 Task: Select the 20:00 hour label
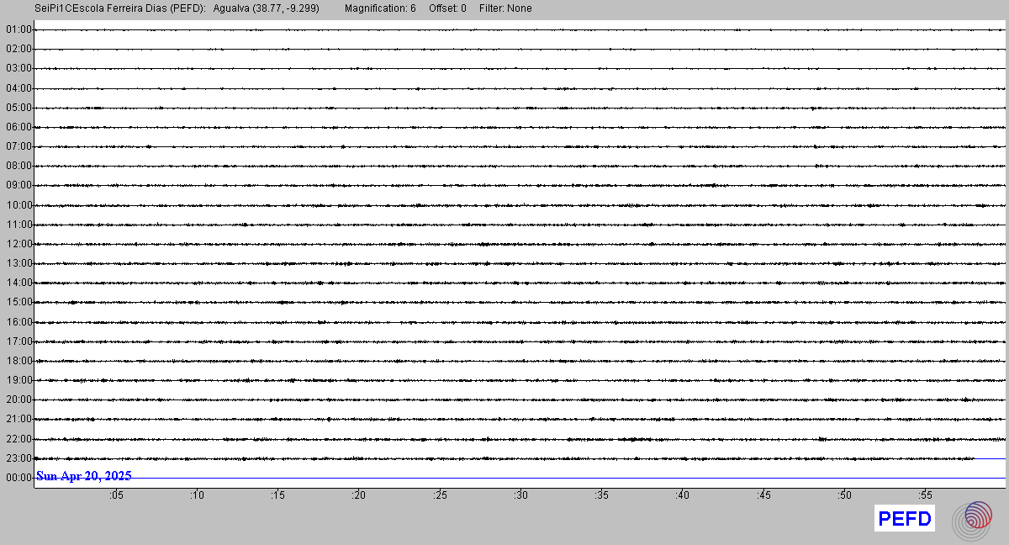point(18,399)
